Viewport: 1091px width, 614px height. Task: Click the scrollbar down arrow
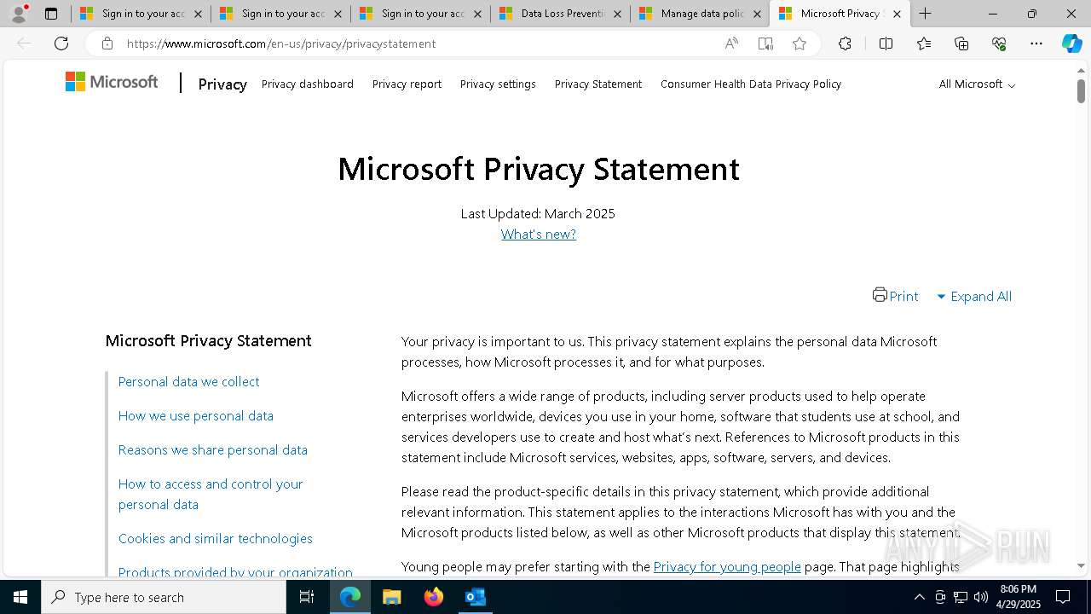[x=1081, y=566]
